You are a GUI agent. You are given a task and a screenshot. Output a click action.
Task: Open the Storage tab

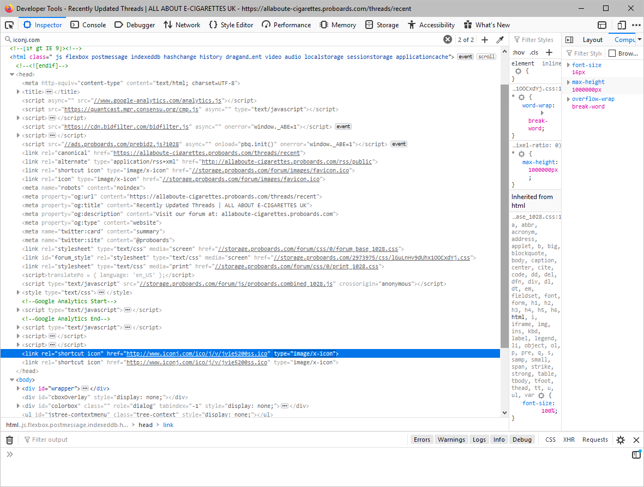pos(382,25)
